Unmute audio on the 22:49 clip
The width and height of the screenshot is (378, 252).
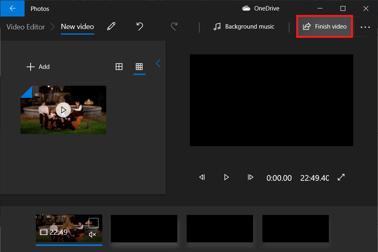tap(92, 234)
